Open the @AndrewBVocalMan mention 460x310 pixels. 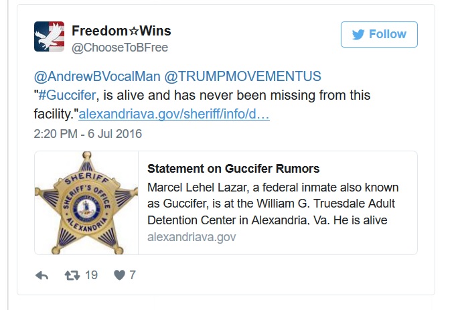97,76
